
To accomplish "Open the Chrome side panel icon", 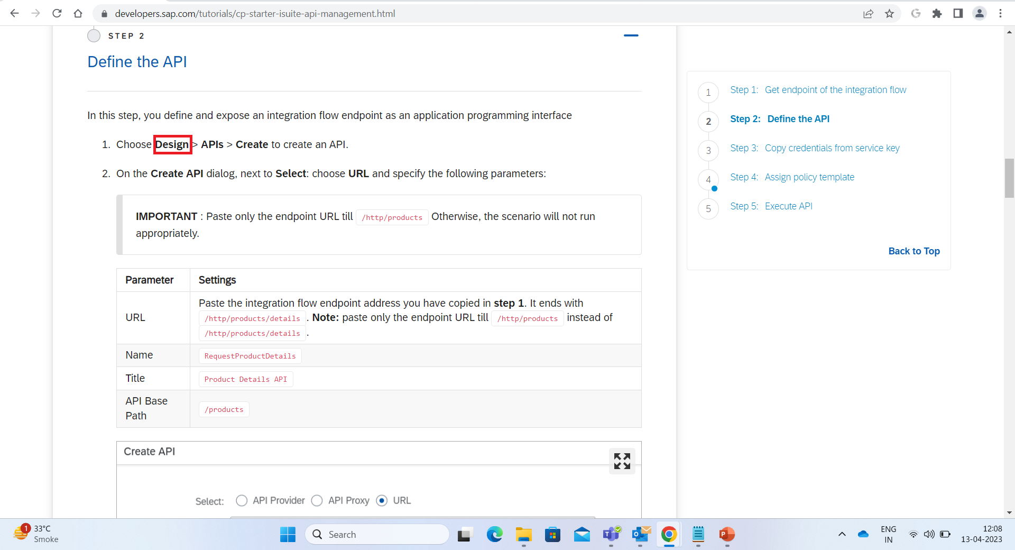I will [957, 13].
